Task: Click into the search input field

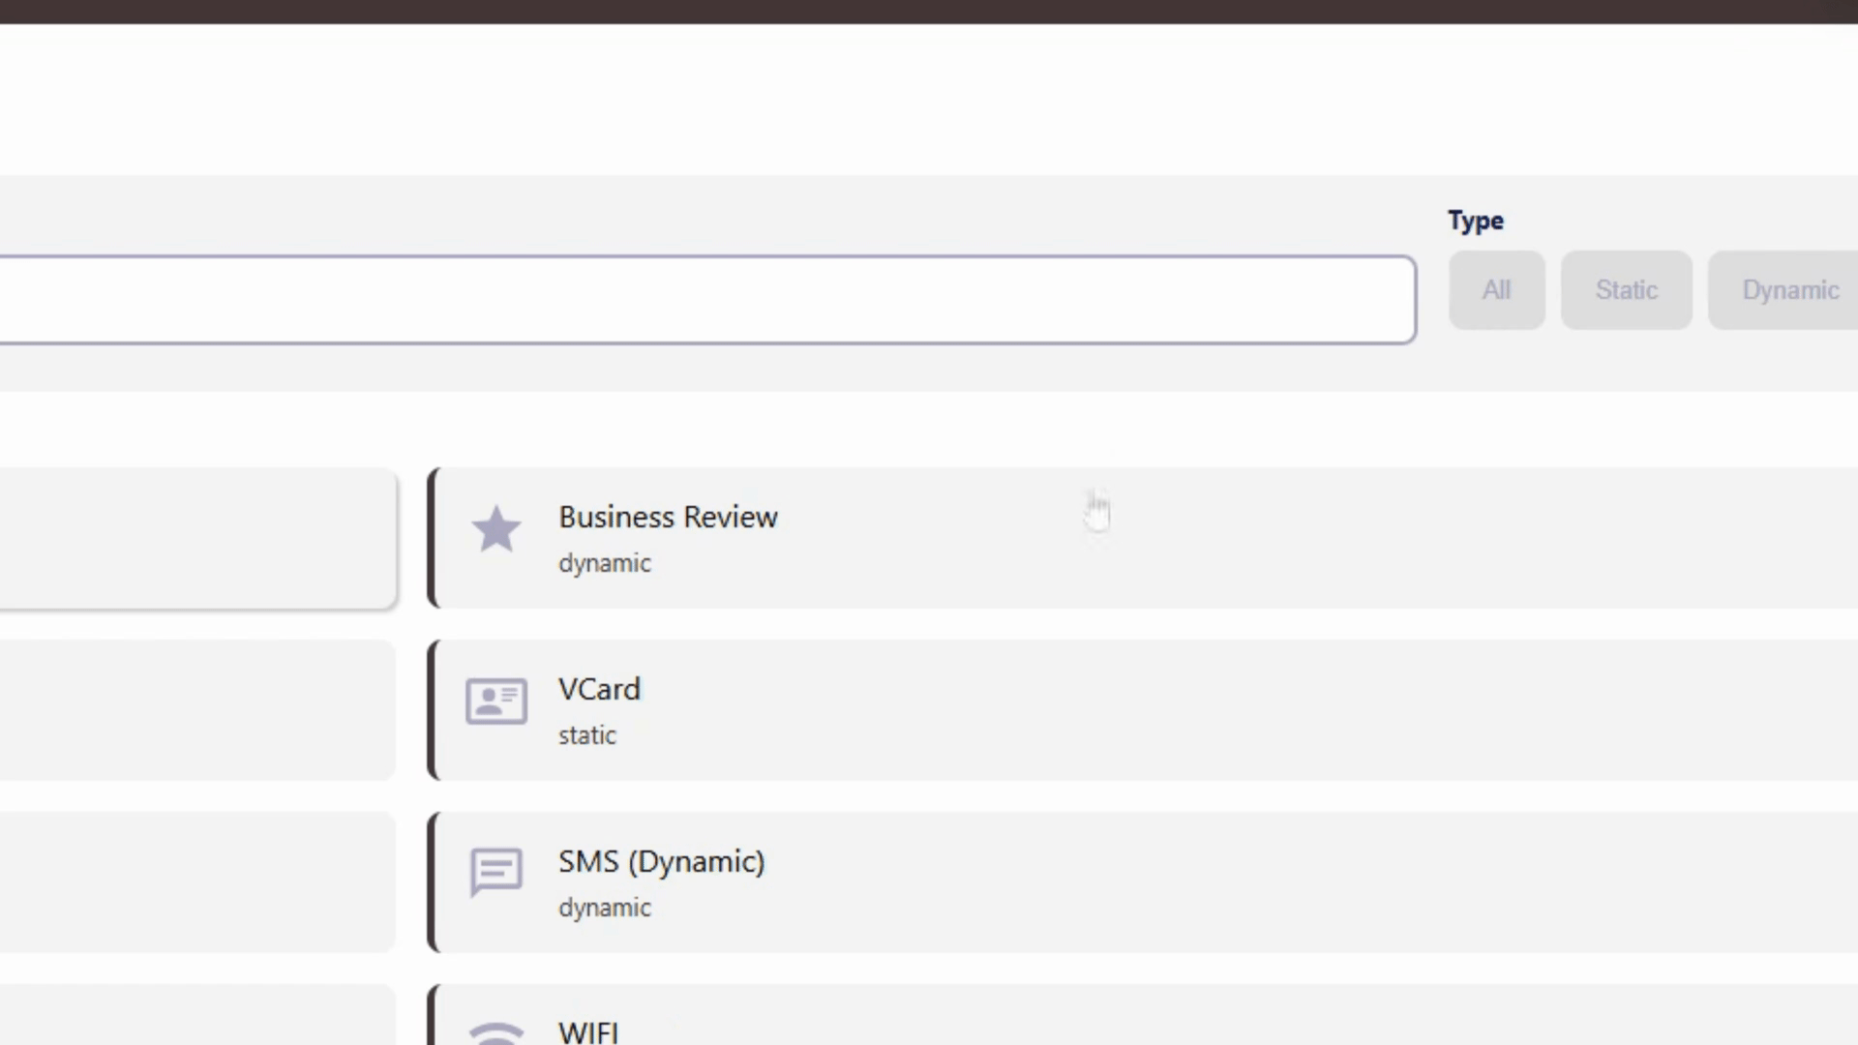Action: coord(708,300)
